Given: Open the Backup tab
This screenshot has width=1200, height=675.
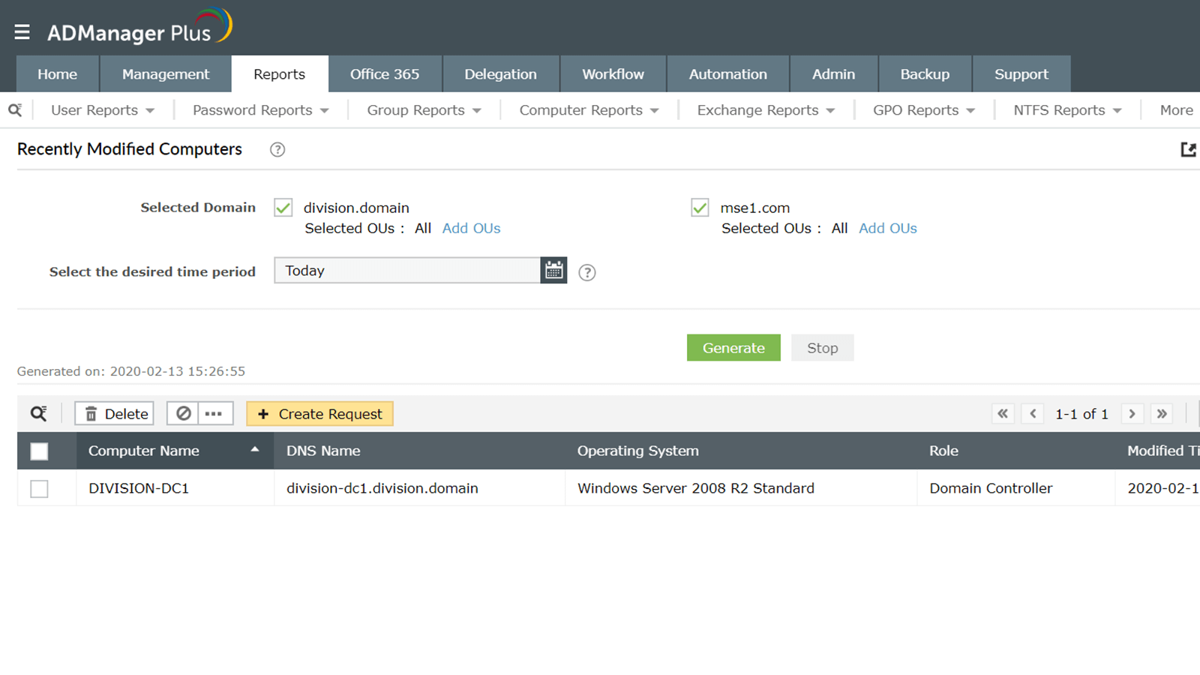Looking at the screenshot, I should click(925, 74).
